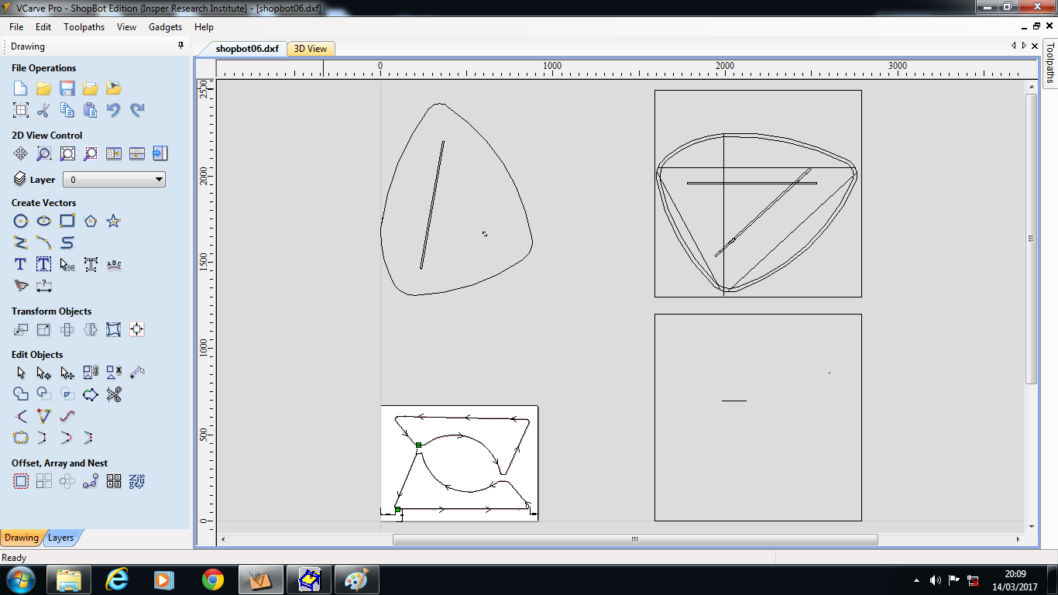Select the Draw Star tool
Viewport: 1058px width, 595px height.
114,221
